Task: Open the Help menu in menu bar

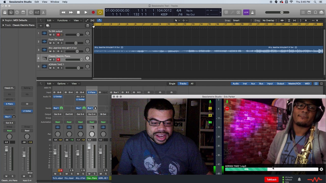Action: tap(65, 2)
